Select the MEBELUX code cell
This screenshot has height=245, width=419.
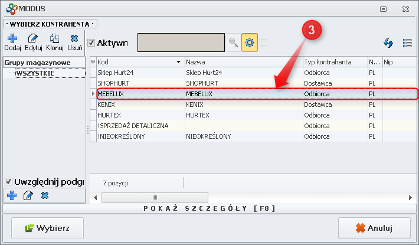[140, 94]
